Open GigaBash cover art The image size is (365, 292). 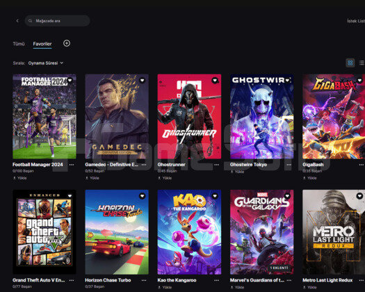(x=334, y=116)
